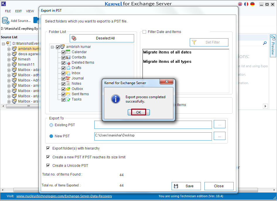This screenshot has height=201, width=277.
Task: Uncheck the Notes folder checkbox
Action: [64, 84]
